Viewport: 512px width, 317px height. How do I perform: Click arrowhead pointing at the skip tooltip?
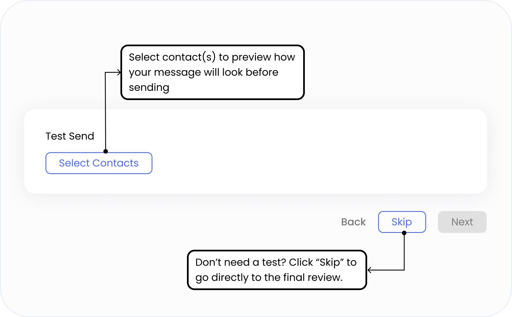coord(370,270)
